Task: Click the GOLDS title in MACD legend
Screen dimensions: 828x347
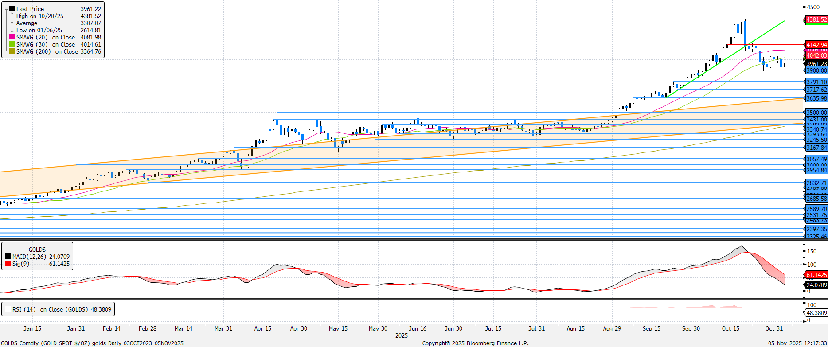Action: click(x=37, y=250)
